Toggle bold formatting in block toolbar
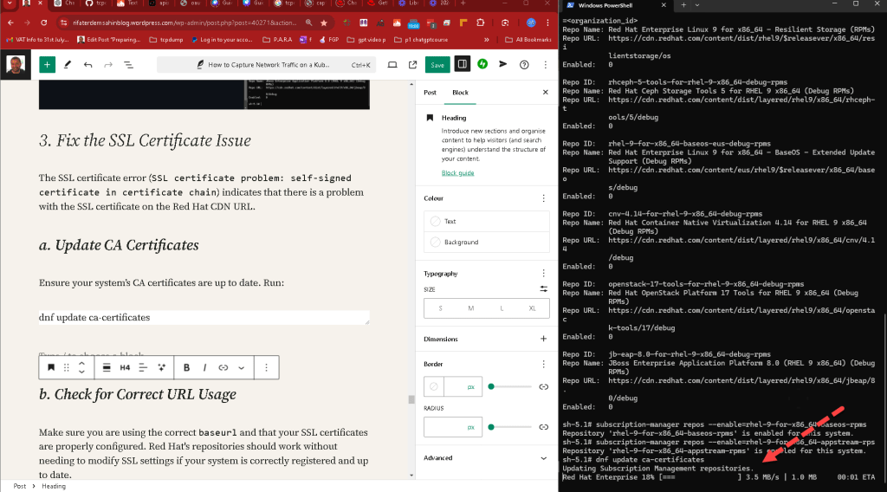 pos(187,367)
